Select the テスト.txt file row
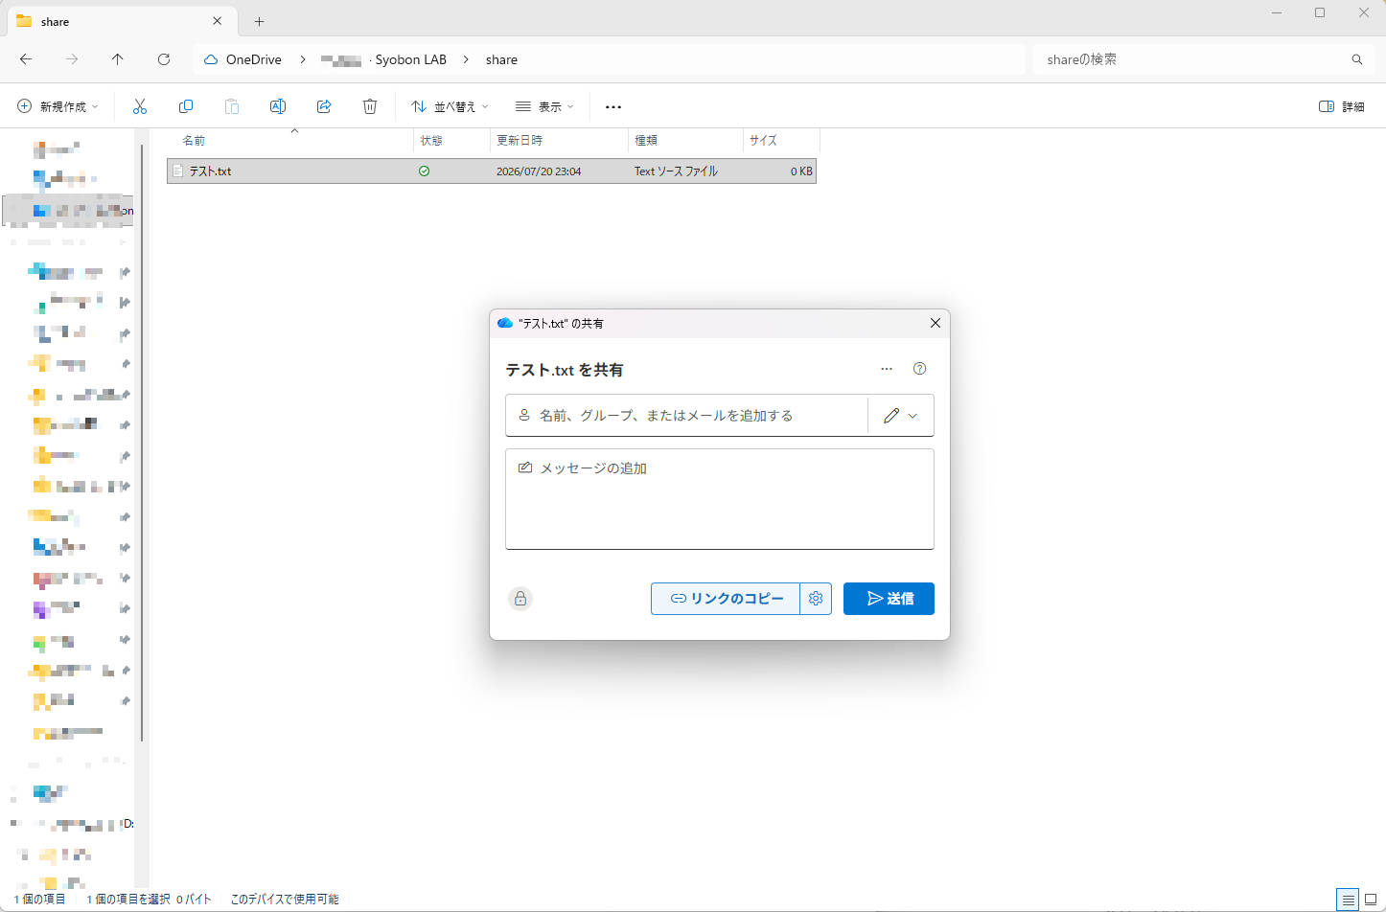The height and width of the screenshot is (912, 1386). (492, 171)
